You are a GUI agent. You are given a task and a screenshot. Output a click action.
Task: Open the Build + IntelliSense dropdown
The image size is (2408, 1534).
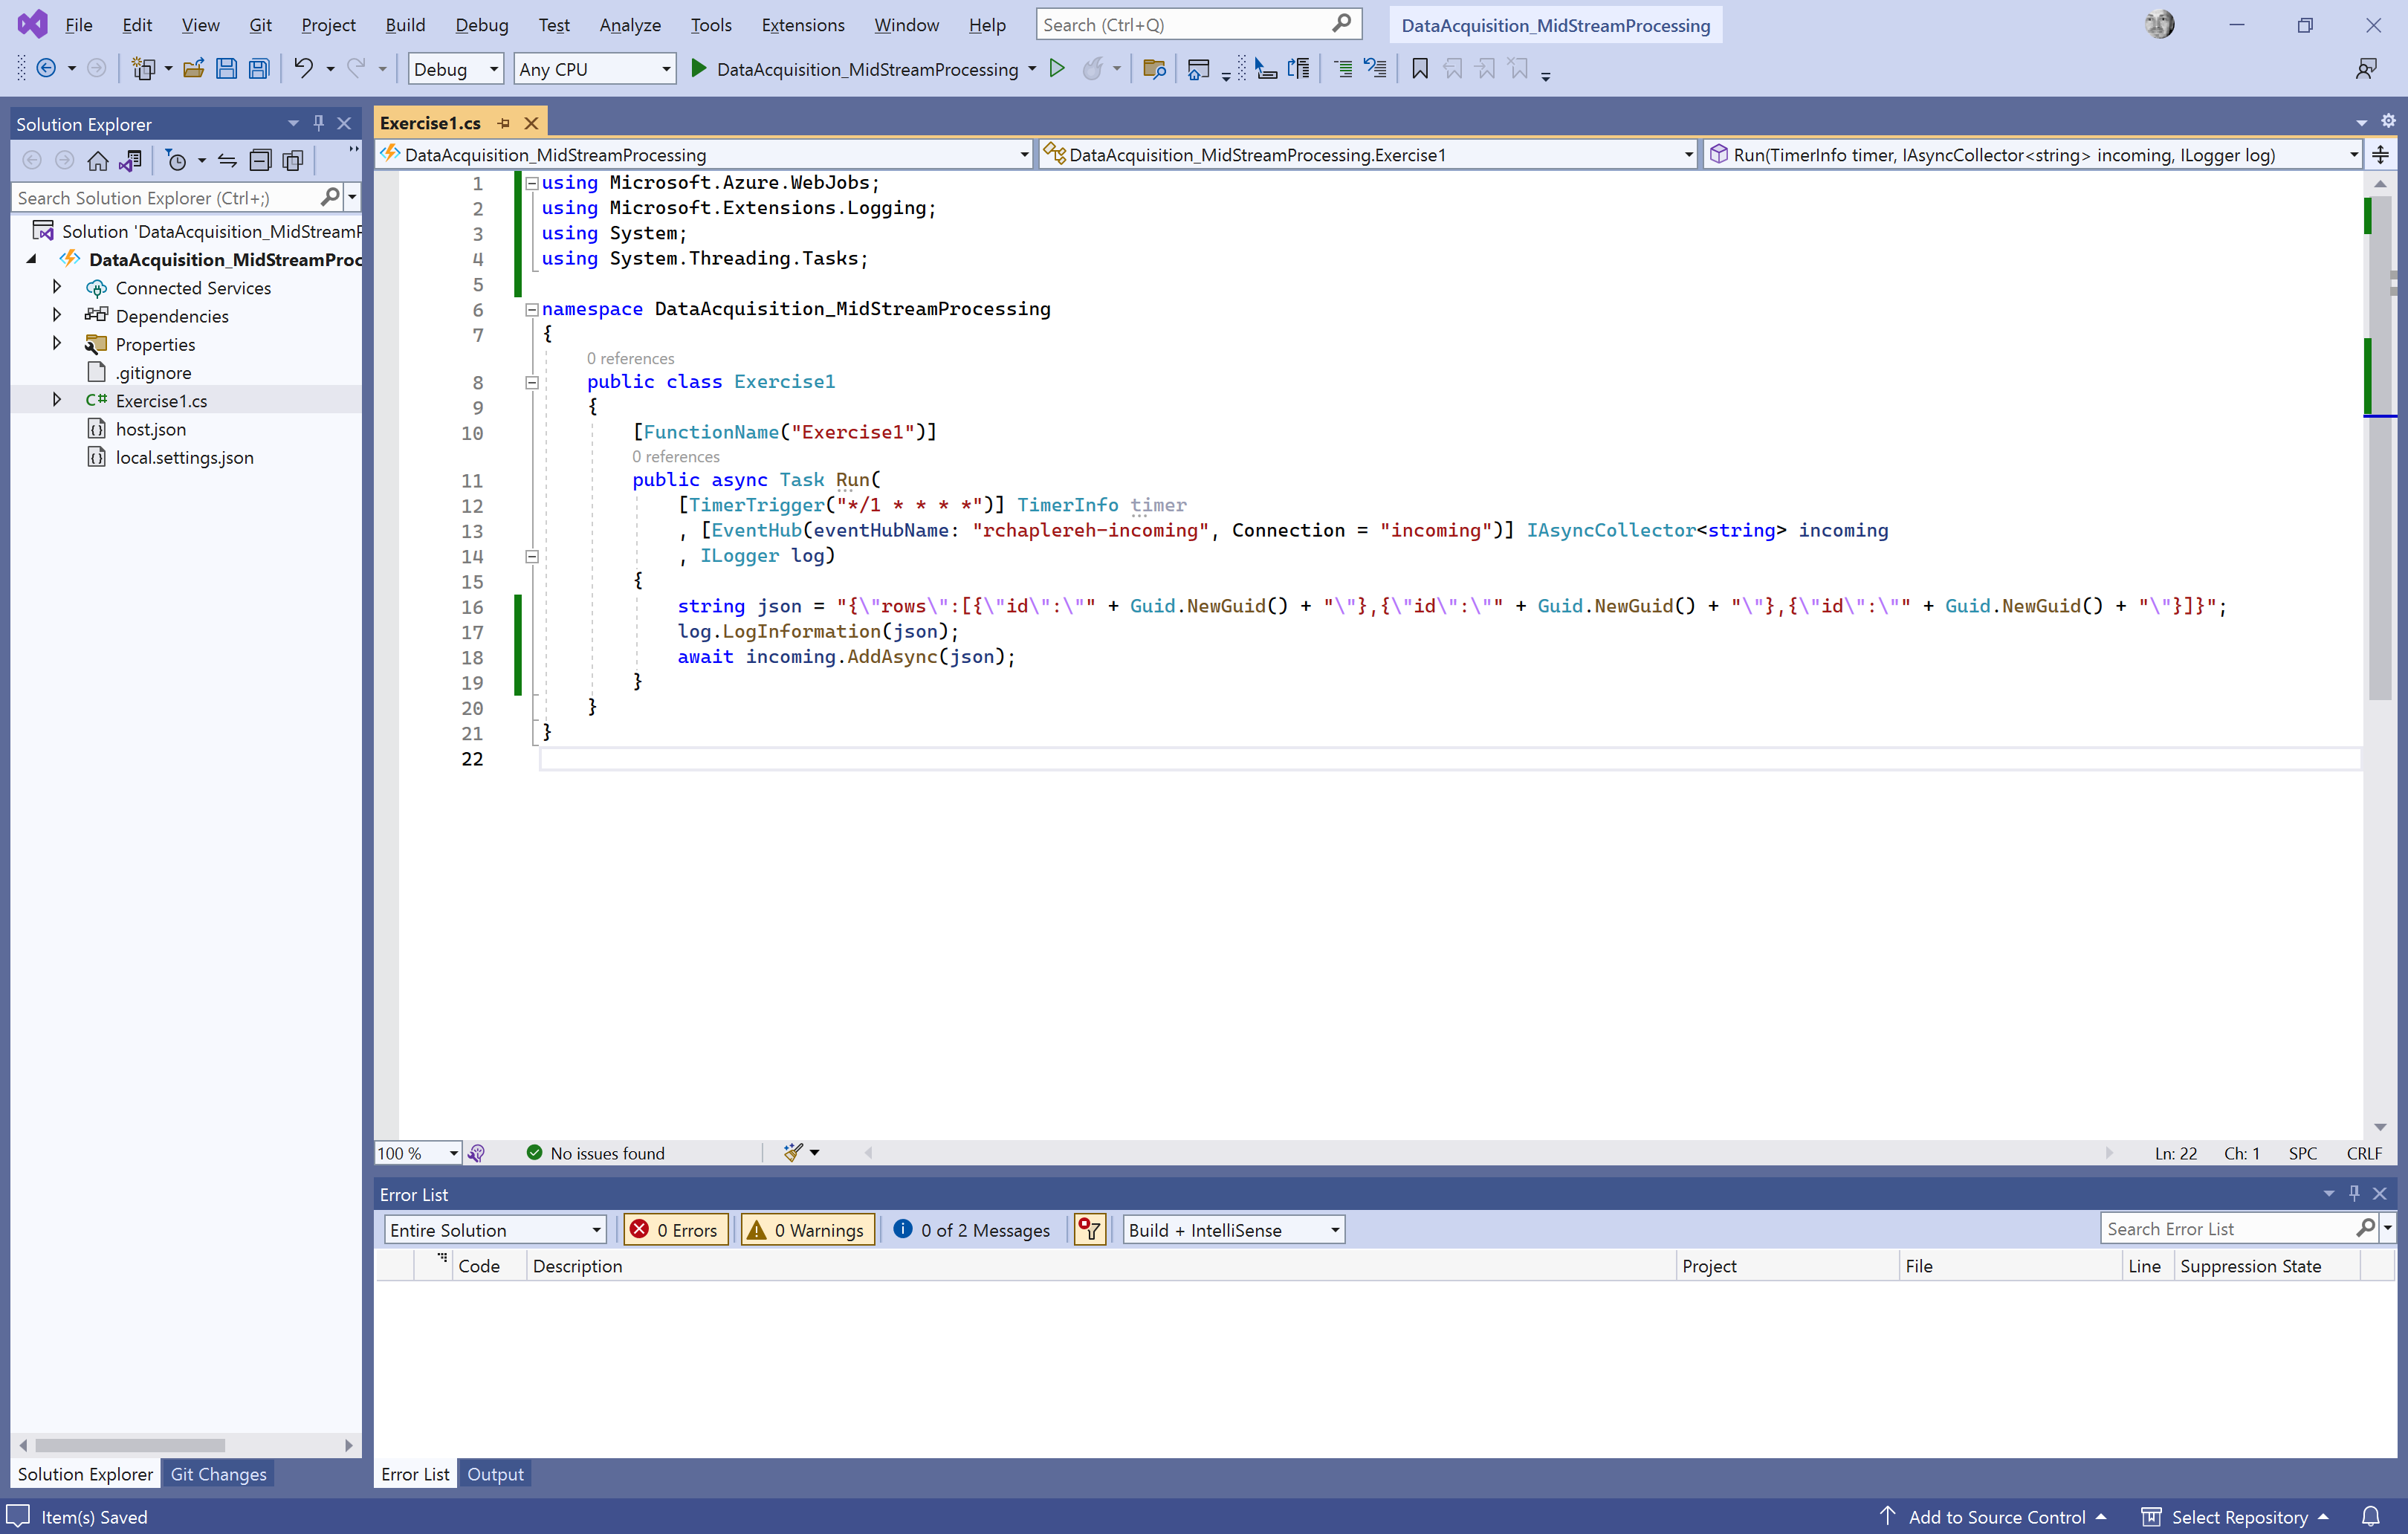click(x=1234, y=1229)
